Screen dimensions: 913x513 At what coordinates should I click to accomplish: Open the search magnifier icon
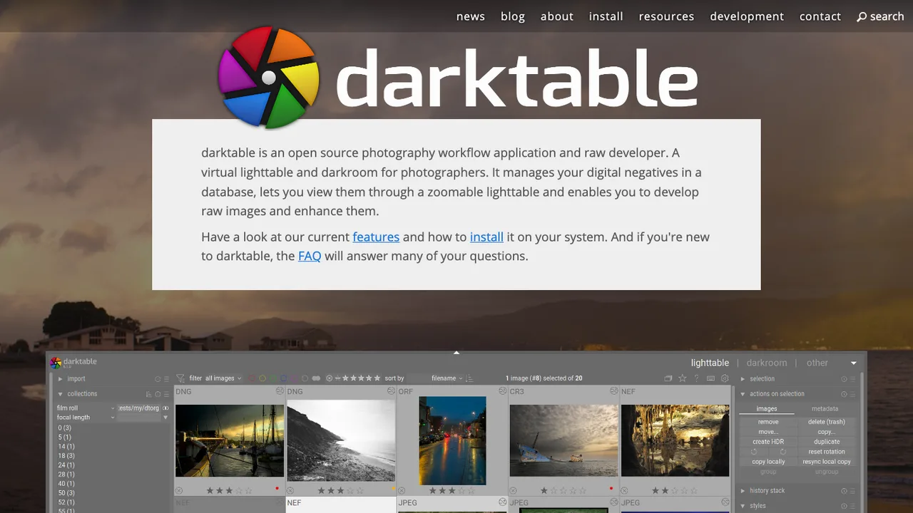862,16
